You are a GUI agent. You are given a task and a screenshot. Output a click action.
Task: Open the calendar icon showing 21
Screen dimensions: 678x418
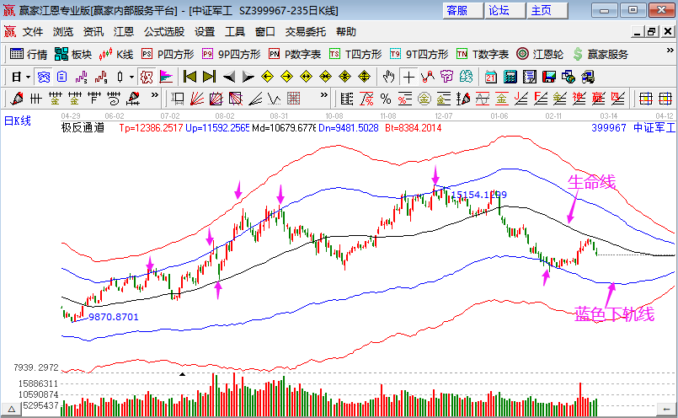(491, 77)
